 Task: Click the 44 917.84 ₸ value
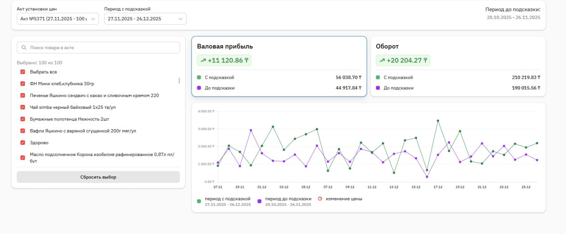click(x=348, y=88)
